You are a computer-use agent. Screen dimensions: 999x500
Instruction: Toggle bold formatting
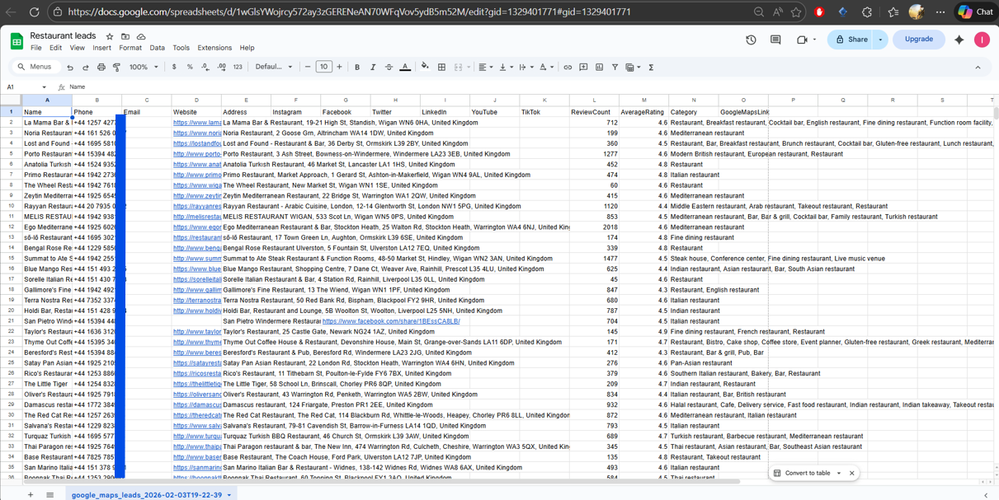[x=357, y=67]
